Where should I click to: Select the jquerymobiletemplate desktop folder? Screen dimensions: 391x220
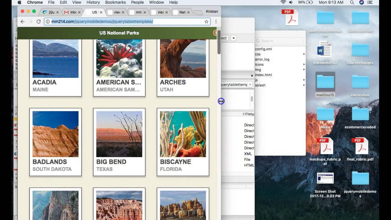click(325, 24)
